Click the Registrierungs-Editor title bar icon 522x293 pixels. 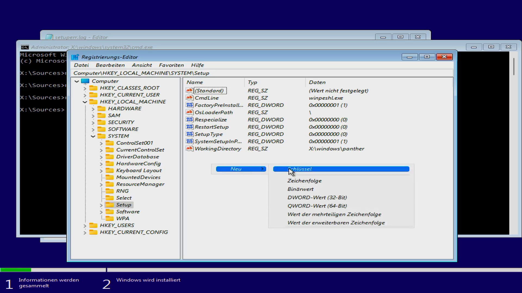(x=75, y=57)
